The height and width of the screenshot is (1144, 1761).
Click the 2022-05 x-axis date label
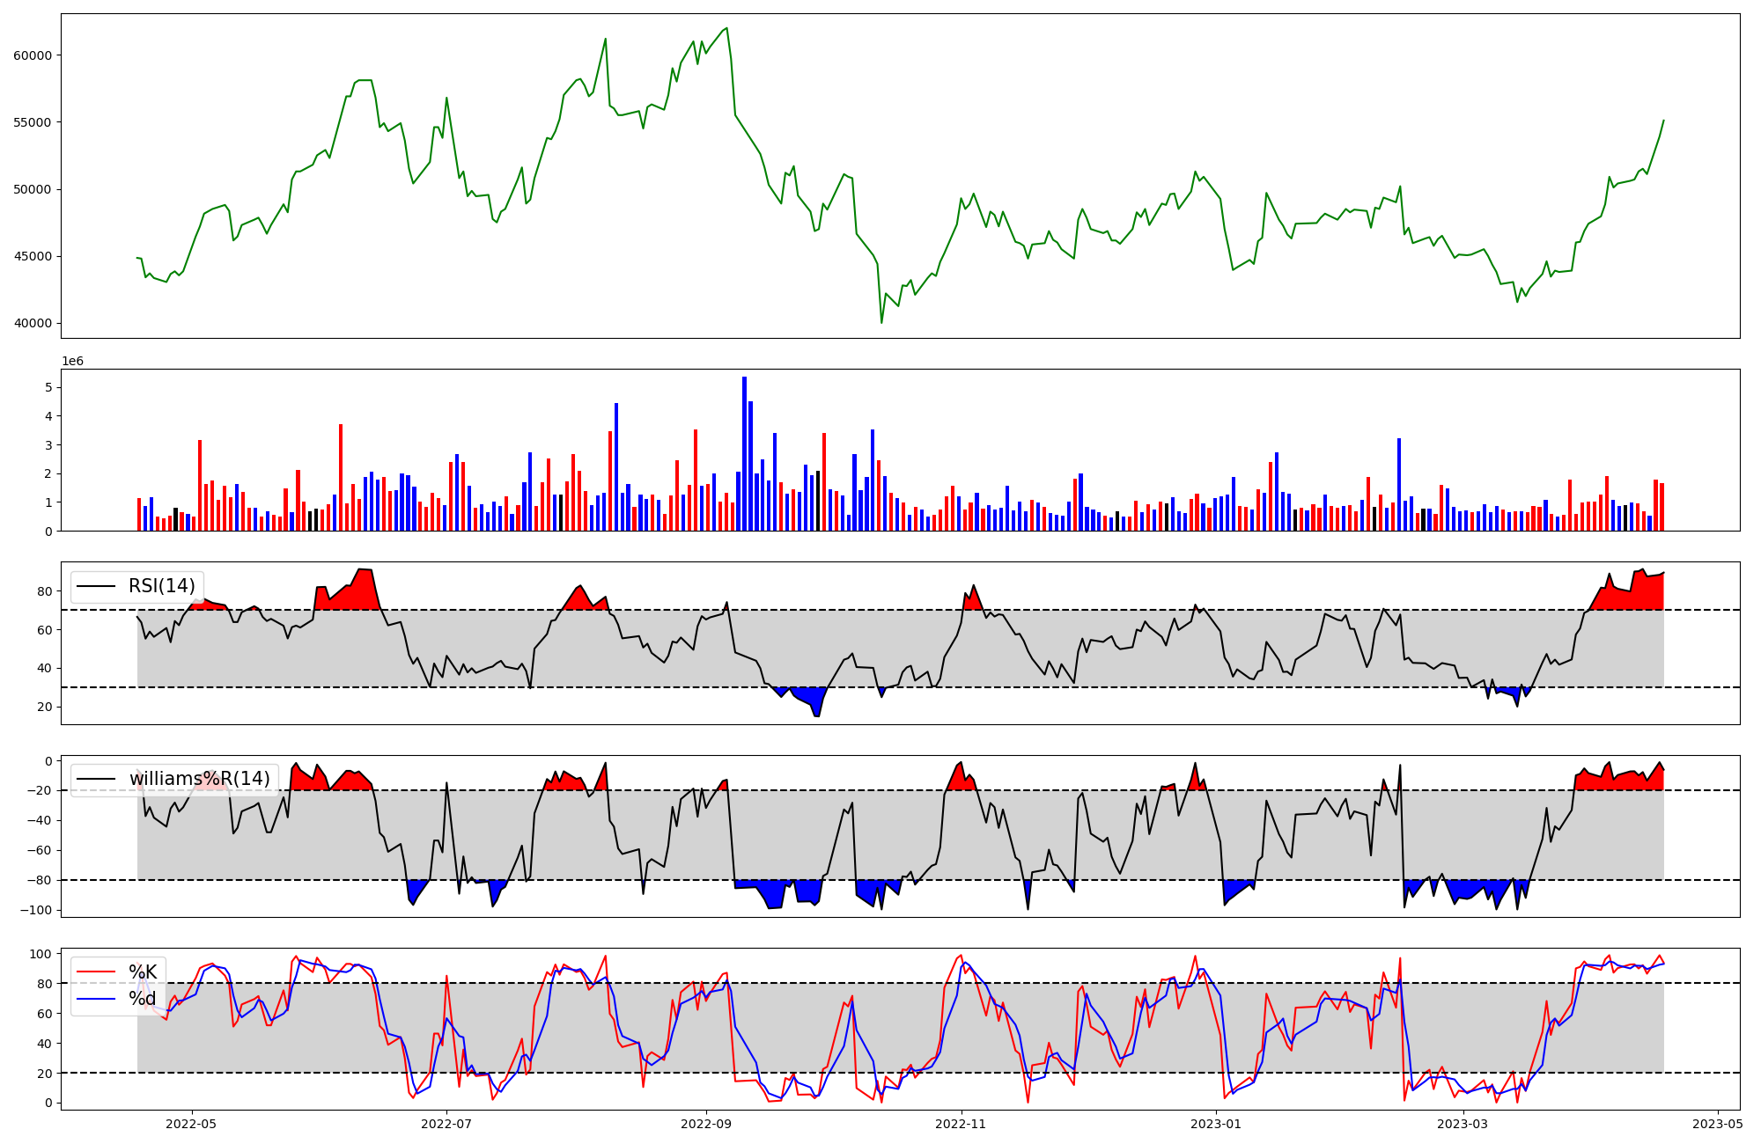coord(191,1124)
